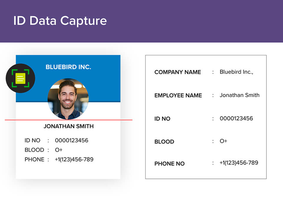Select the extracted Jonathan Smith value

coord(239,95)
